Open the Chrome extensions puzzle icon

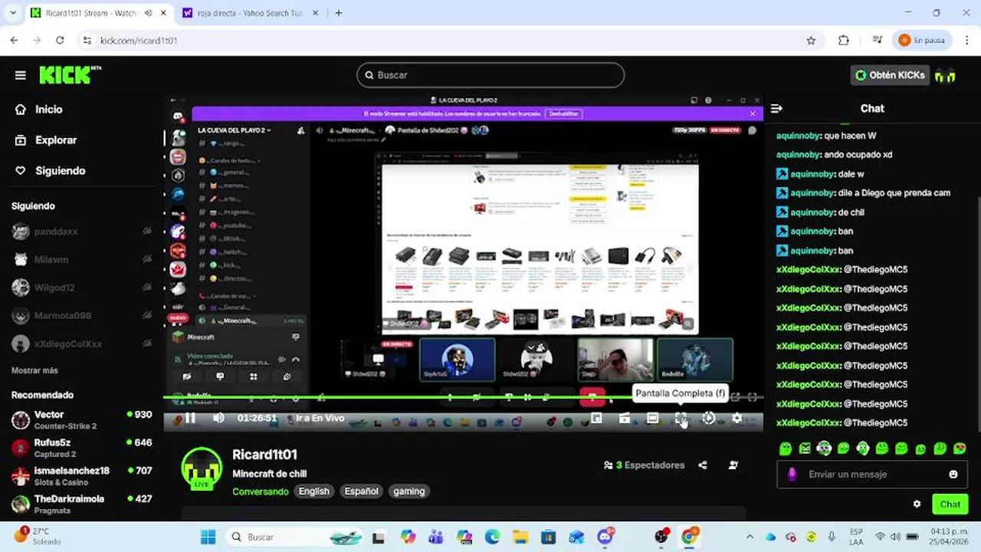(844, 41)
